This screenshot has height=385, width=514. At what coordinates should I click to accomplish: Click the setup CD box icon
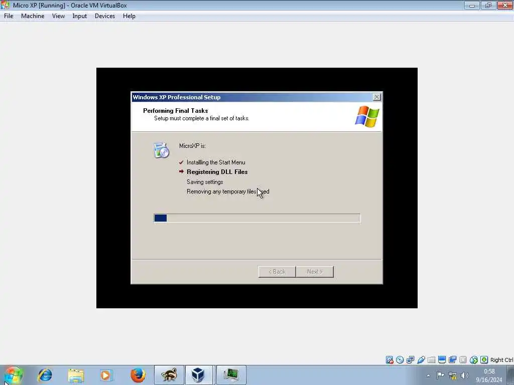161,150
